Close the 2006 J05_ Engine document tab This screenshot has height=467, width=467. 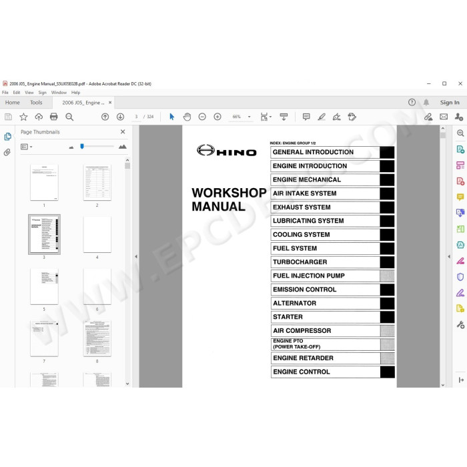pos(110,103)
